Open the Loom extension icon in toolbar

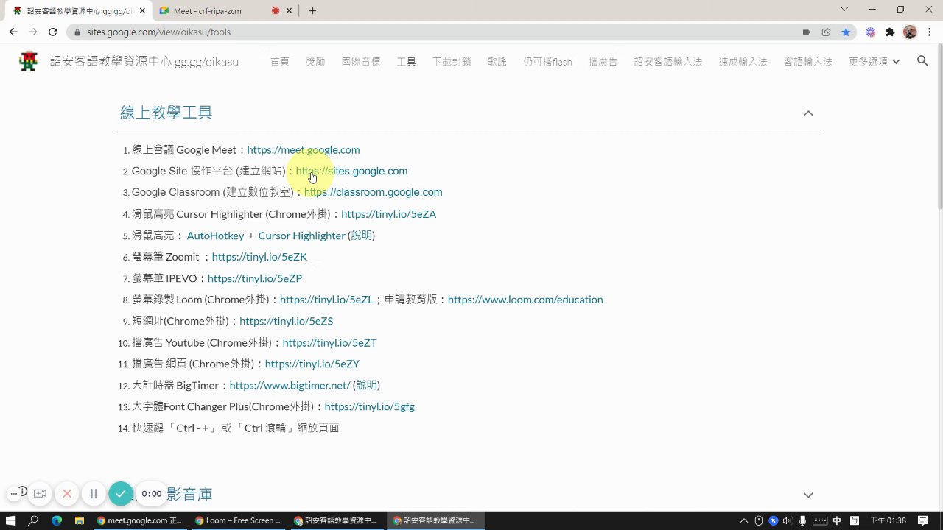tap(871, 32)
